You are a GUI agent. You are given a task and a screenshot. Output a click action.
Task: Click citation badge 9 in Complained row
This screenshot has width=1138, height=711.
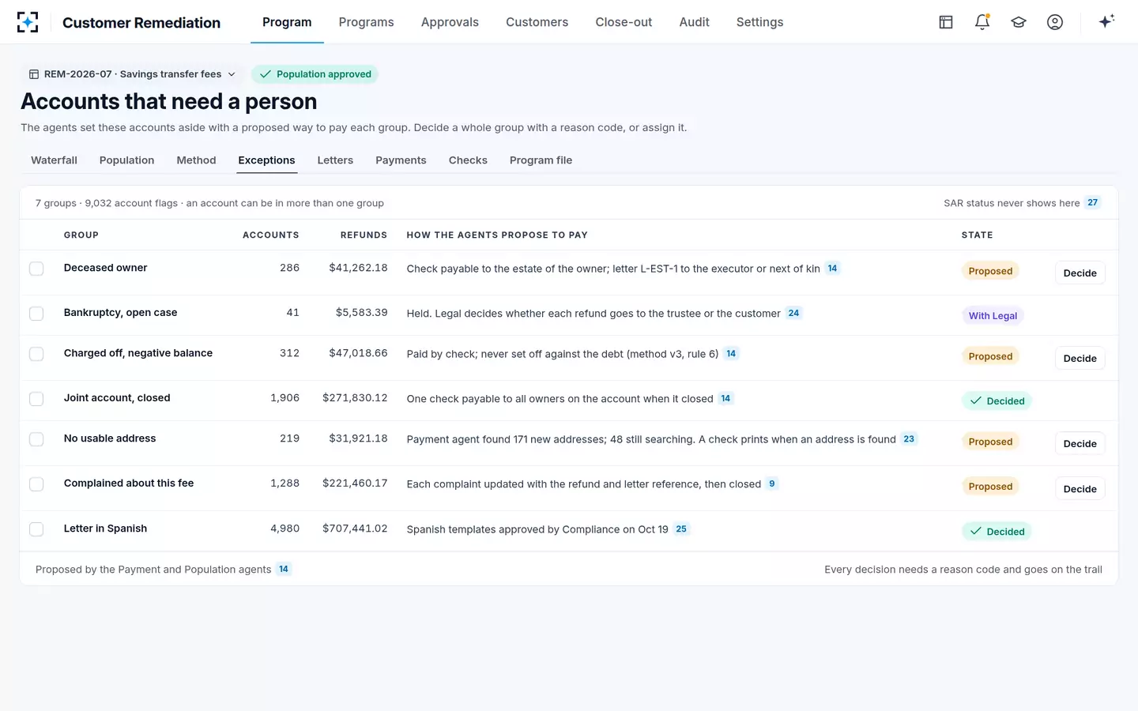pos(772,484)
